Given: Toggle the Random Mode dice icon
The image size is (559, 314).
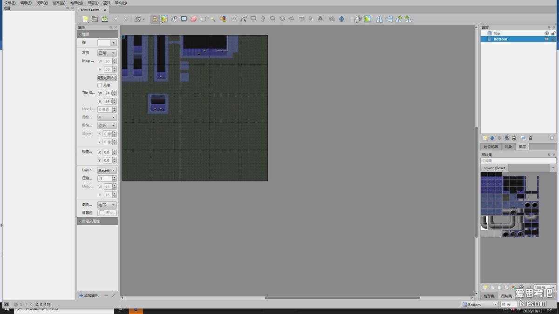Looking at the screenshot, I should click(x=358, y=19).
